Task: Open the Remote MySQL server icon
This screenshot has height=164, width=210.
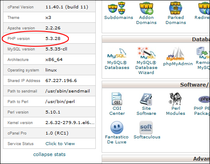Action: point(203,53)
